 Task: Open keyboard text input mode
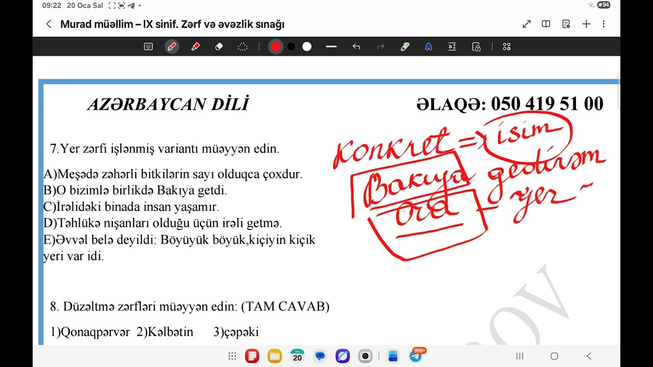pyautogui.click(x=148, y=47)
